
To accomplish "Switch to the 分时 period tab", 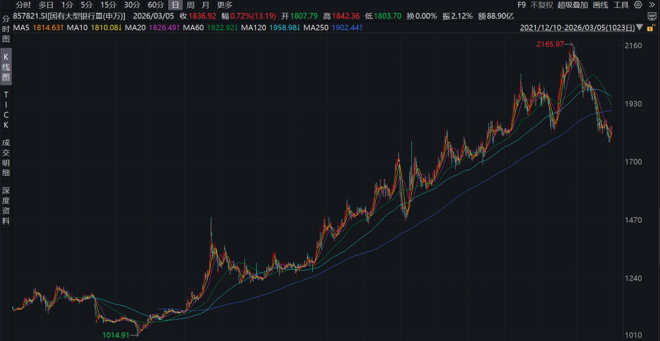I will click(23, 5).
